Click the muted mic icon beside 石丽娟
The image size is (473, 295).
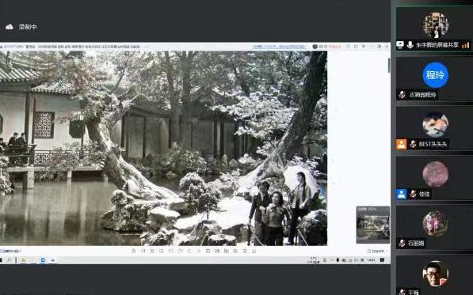click(x=402, y=244)
